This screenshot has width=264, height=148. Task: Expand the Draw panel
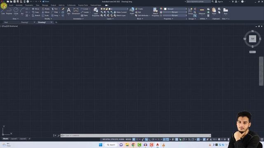(16, 19)
